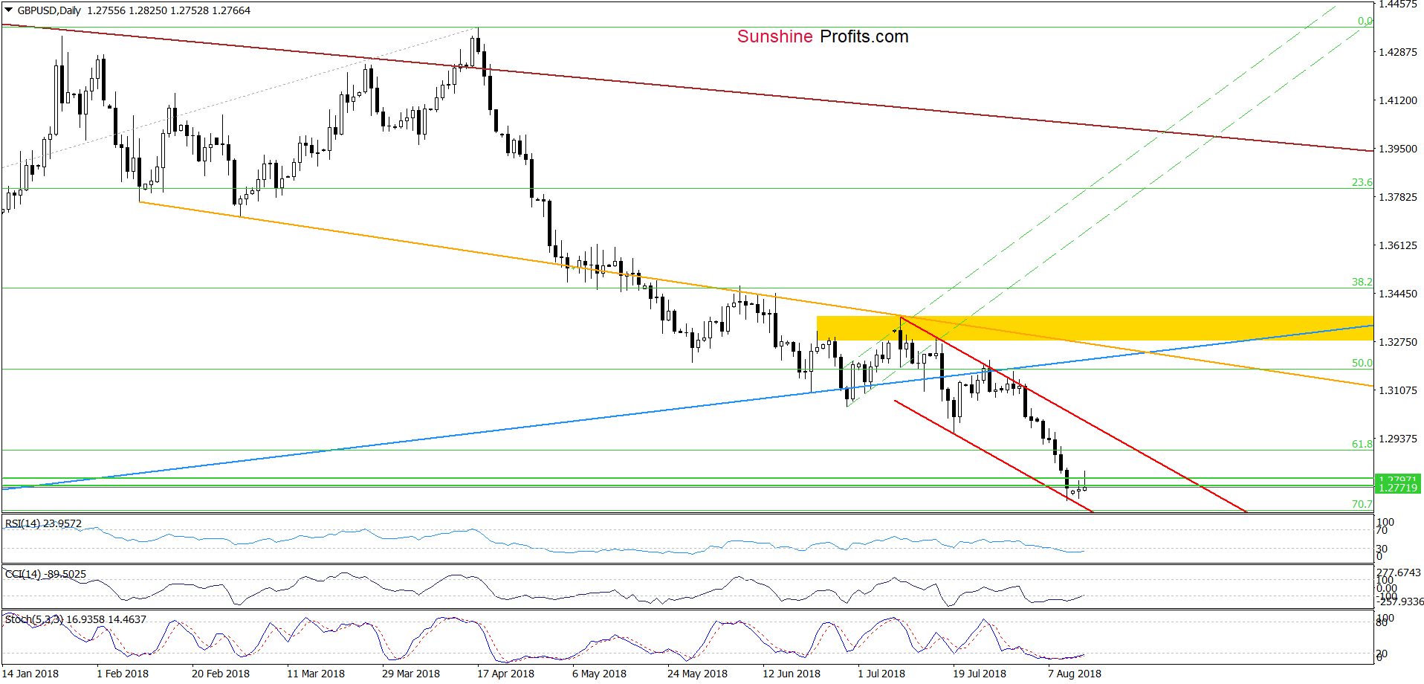Click the 1.34450 price axis value
The image size is (1424, 684).
coord(1398,294)
